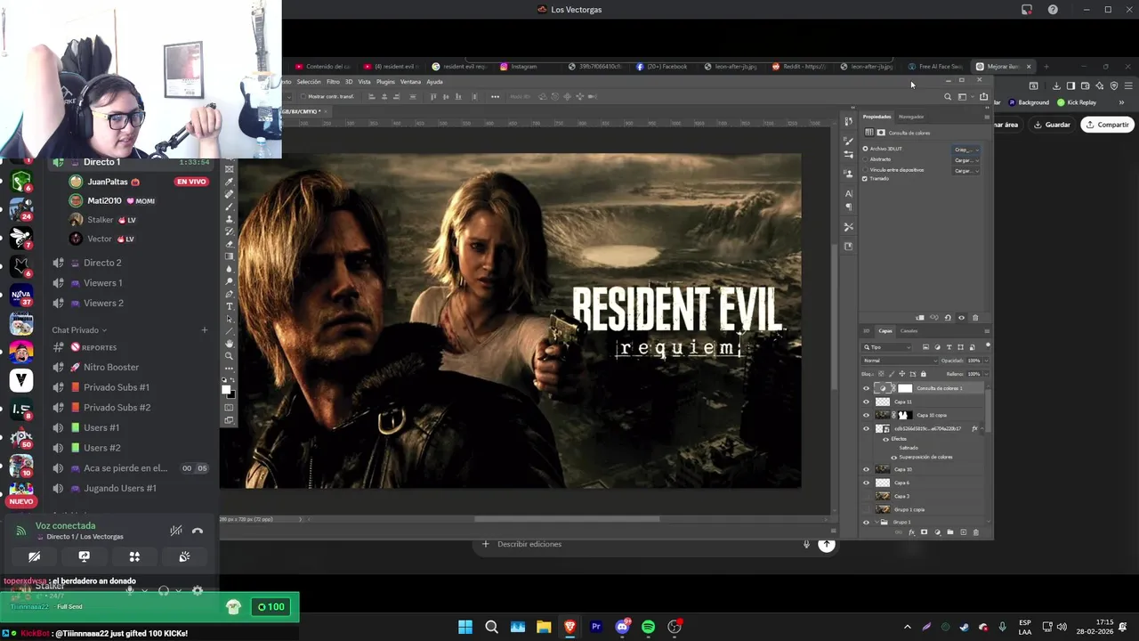Image resolution: width=1139 pixels, height=641 pixels.
Task: Open the Archivo 3DLUT preset dropdown
Action: (x=965, y=150)
